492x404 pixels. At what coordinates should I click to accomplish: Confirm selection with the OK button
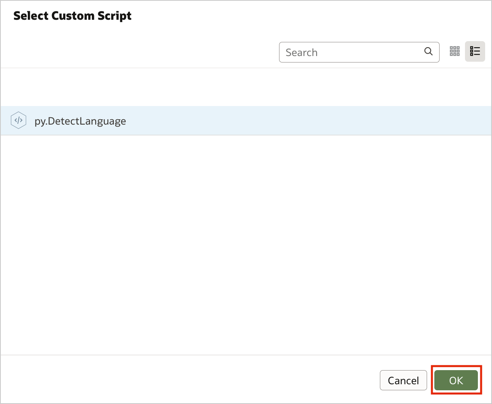456,380
